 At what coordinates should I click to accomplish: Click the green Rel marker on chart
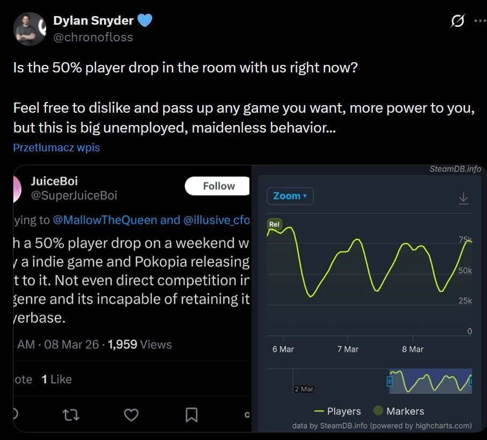(x=274, y=224)
